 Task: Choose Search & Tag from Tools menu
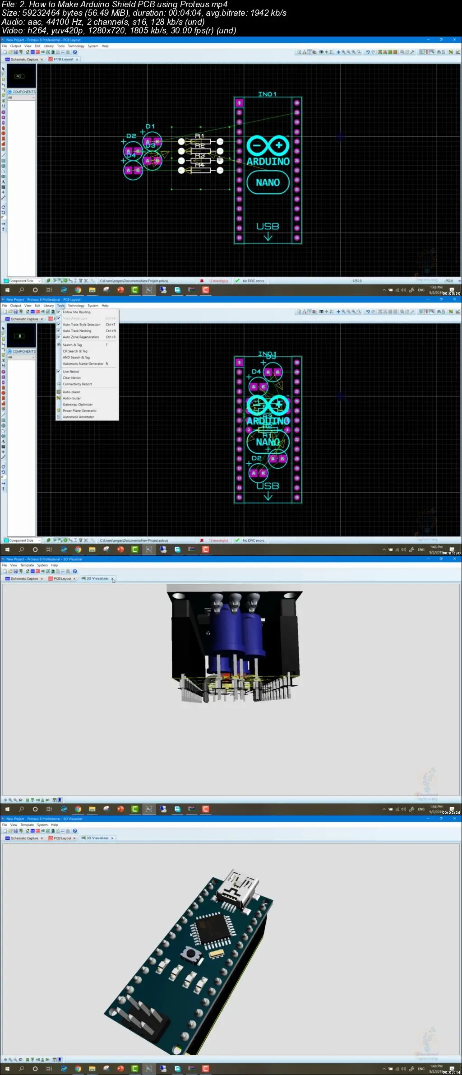(x=87, y=345)
